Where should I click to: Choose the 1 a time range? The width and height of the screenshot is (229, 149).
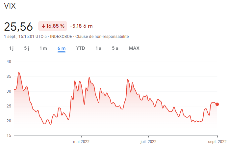pyautogui.click(x=98, y=48)
